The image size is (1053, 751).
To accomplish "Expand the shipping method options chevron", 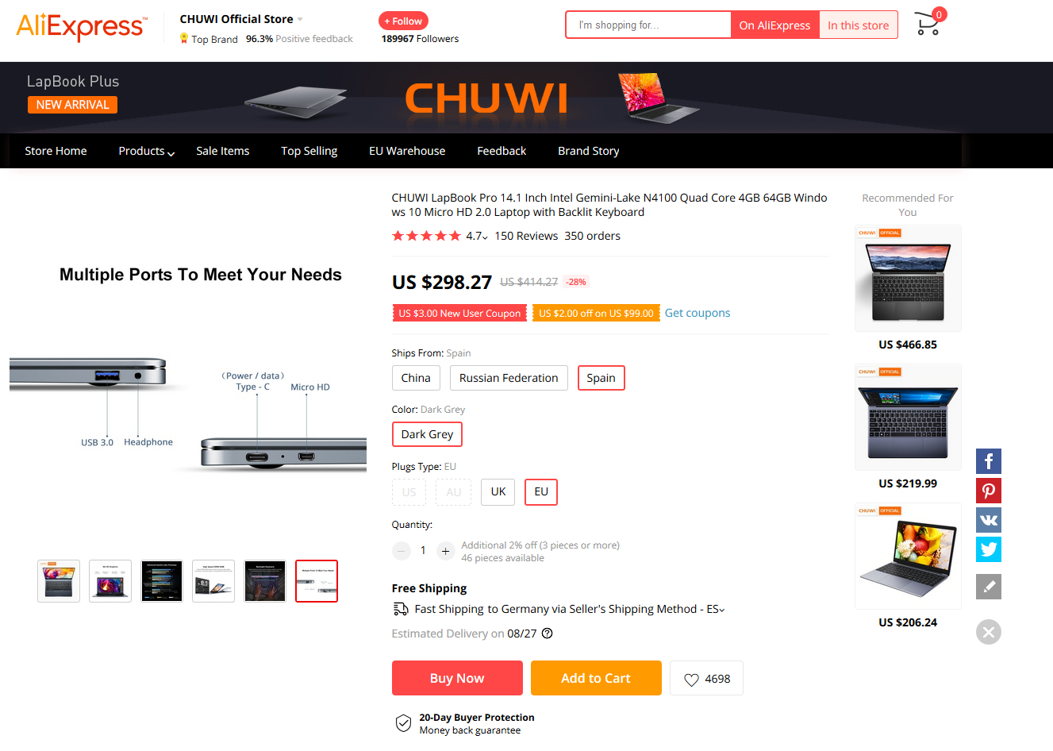I will 721,610.
